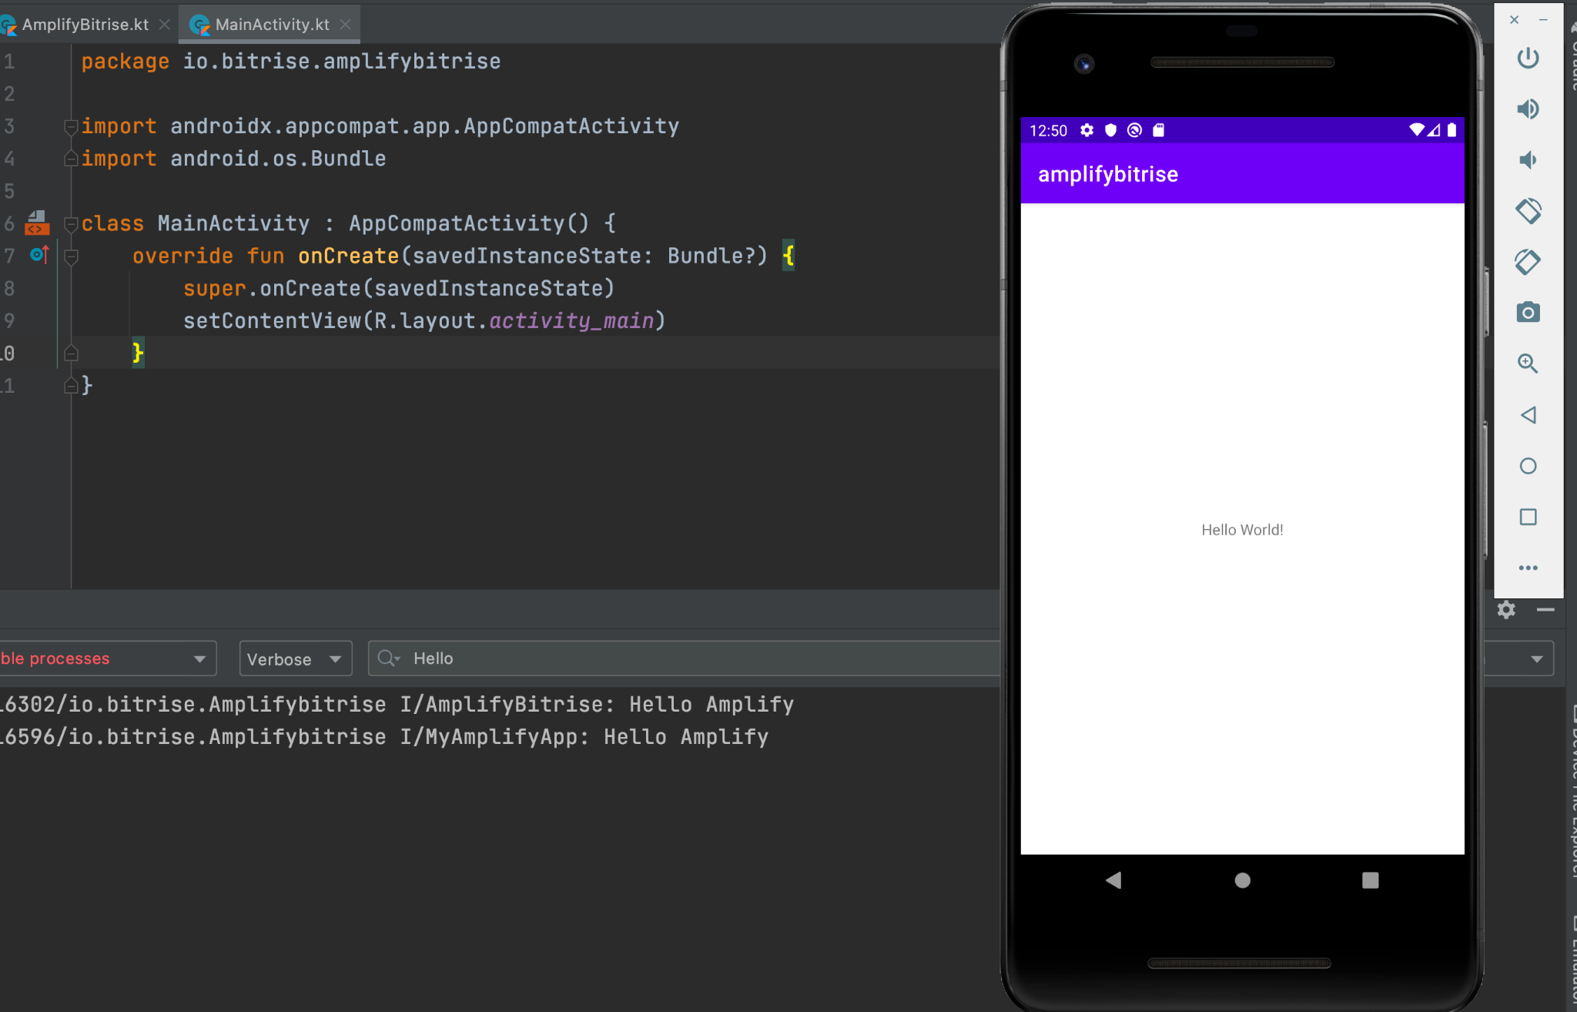This screenshot has height=1012, width=1577.
Task: Tap the phone's on-screen Recents button
Action: 1370,880
